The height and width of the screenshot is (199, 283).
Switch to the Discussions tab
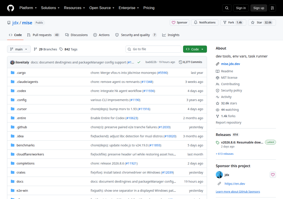tap(77, 35)
